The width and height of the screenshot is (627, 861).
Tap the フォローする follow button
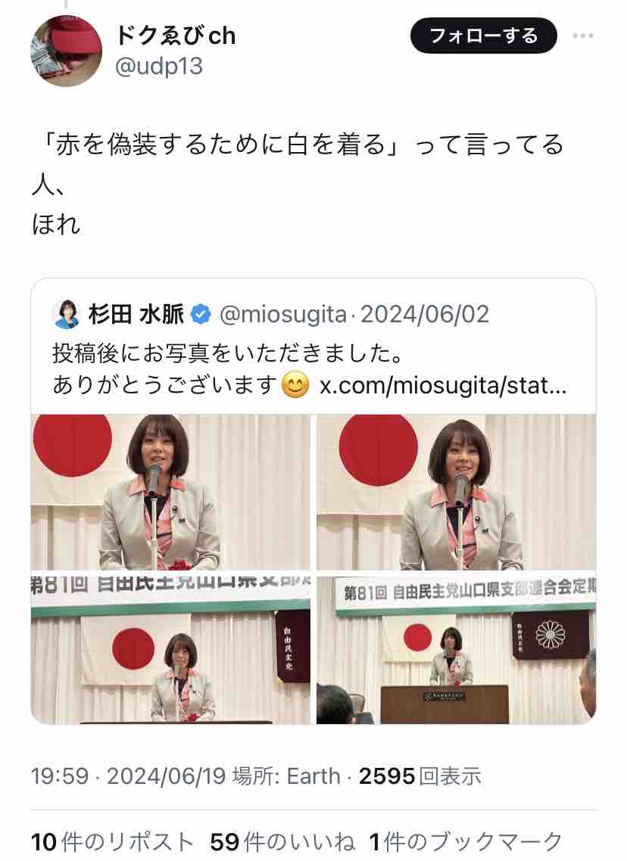(484, 36)
